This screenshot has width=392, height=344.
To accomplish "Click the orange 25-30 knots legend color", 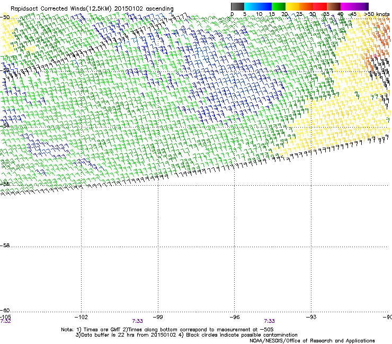I will click(306, 6).
